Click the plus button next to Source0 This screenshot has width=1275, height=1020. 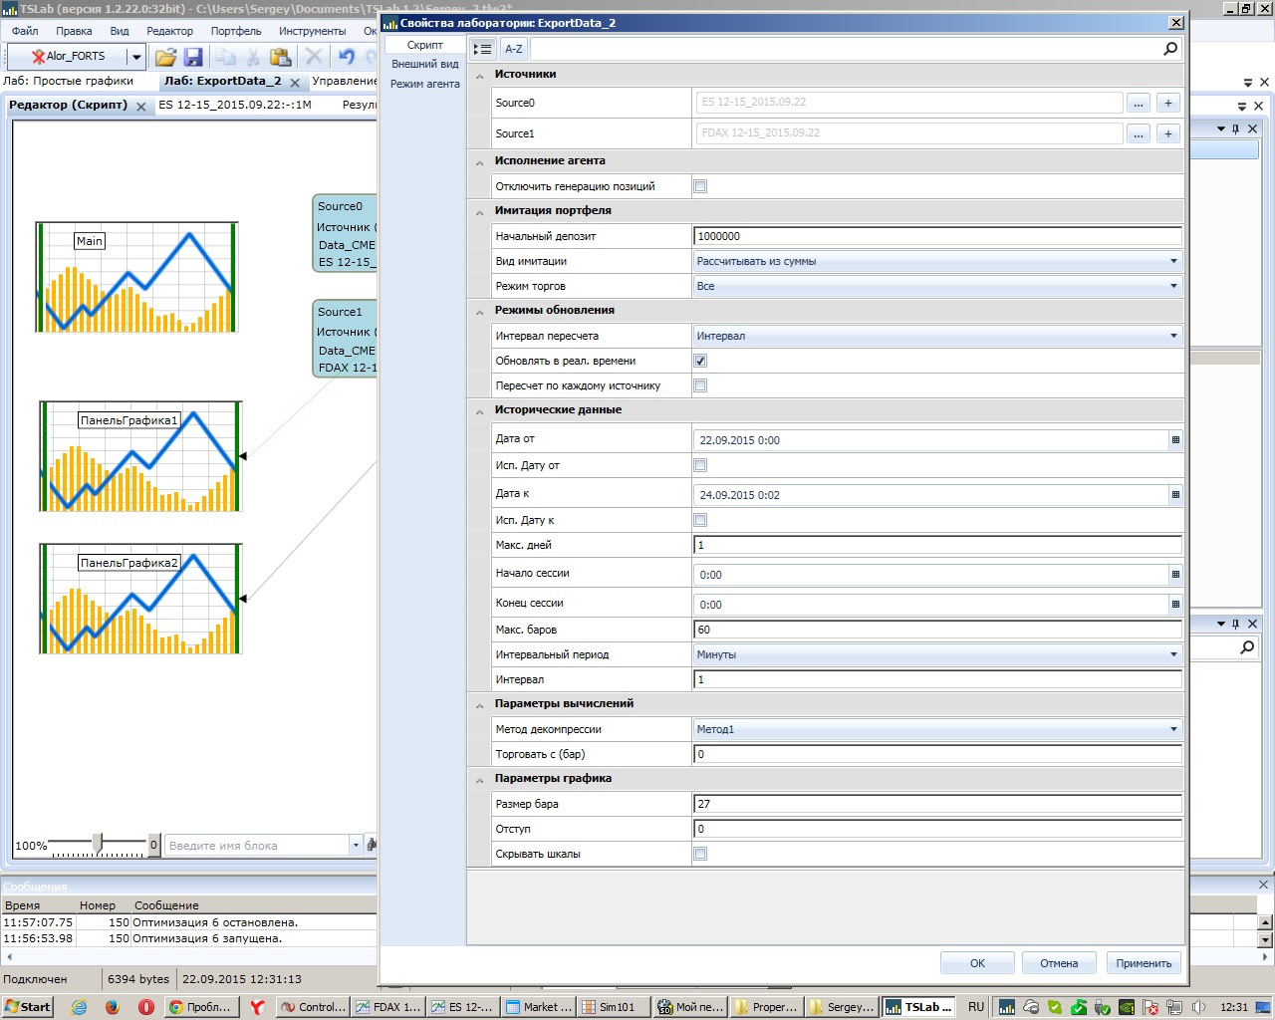coord(1168,103)
